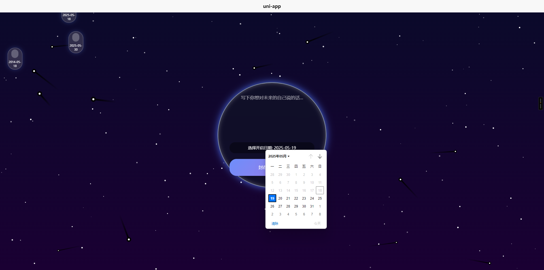Select May 26 in calendar
The height and width of the screenshot is (270, 544).
[272, 206]
